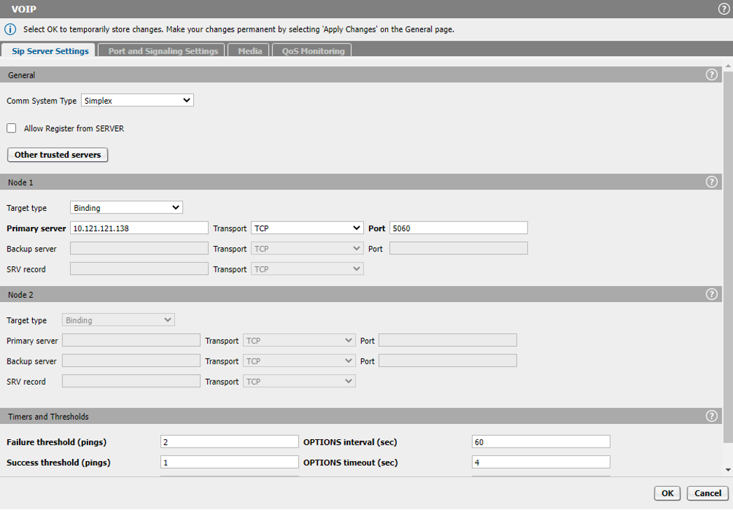This screenshot has width=733, height=510.
Task: Click Node 1 Backup server Port field
Action: click(x=459, y=249)
